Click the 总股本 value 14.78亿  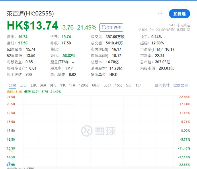(x=112, y=62)
